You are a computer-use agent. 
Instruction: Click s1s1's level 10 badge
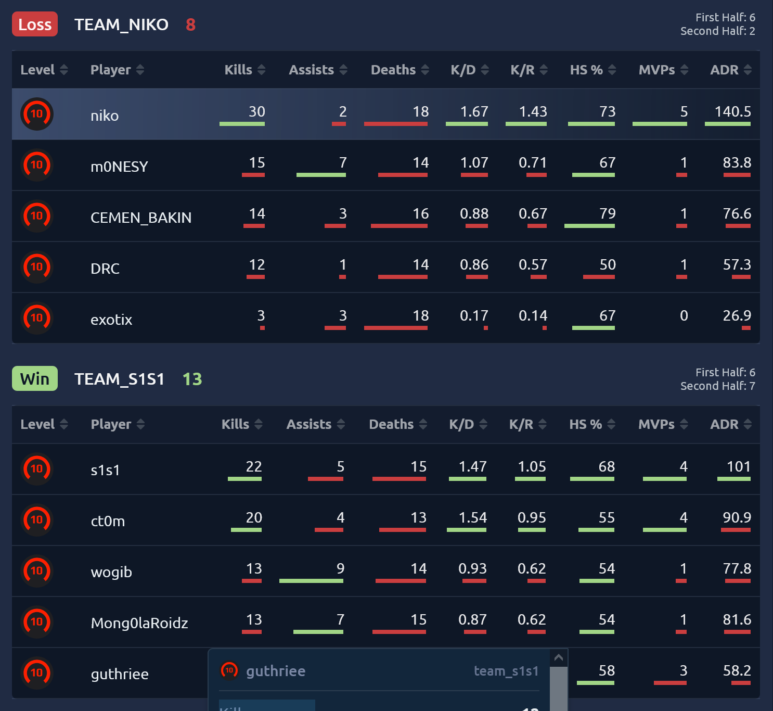pos(37,469)
